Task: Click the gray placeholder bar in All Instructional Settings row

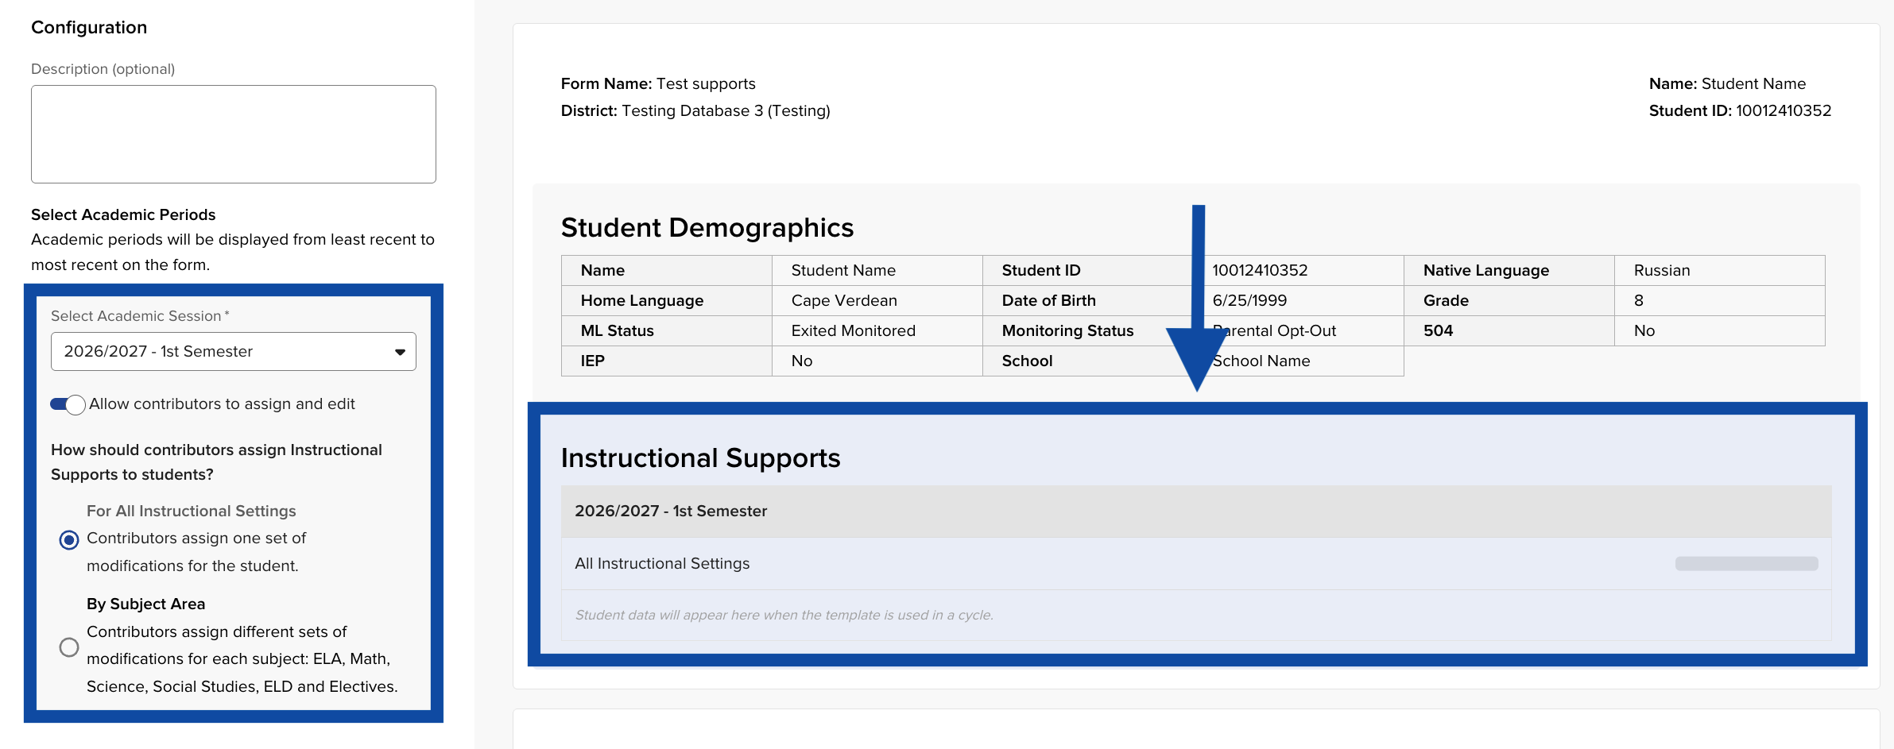Action: point(1746,563)
